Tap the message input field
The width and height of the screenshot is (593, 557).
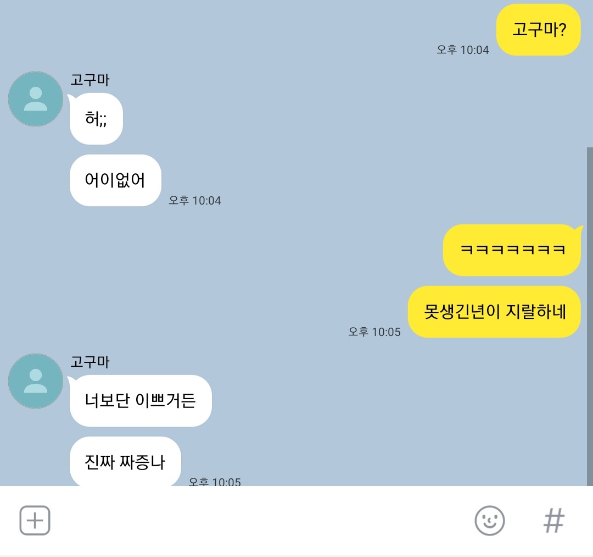261,521
